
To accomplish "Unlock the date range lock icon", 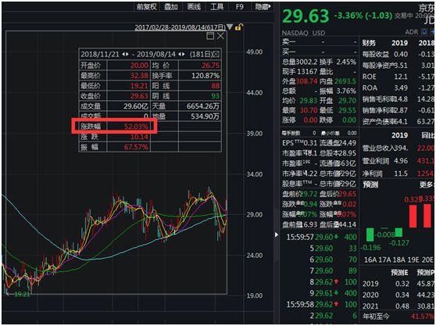I will pyautogui.click(x=239, y=27).
